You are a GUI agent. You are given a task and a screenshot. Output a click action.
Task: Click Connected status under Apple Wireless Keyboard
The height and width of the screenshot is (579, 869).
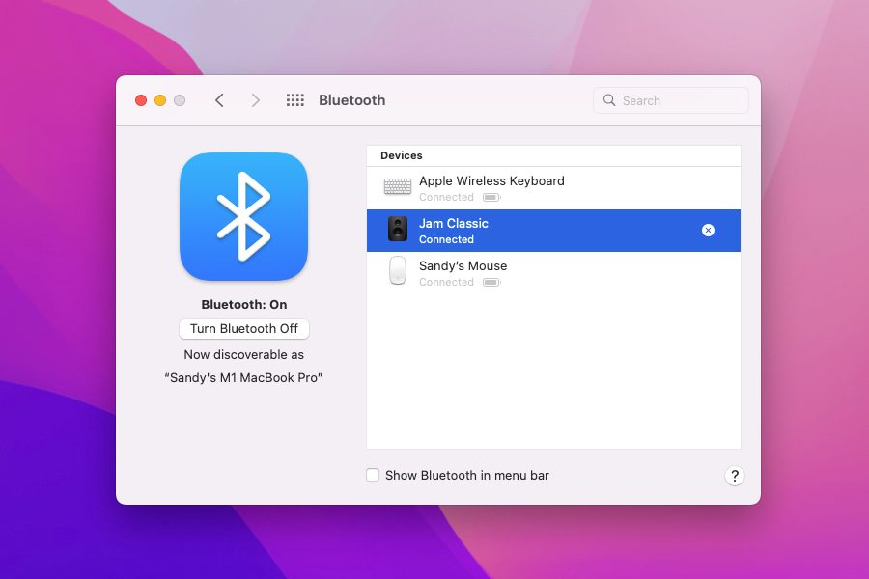coord(446,197)
